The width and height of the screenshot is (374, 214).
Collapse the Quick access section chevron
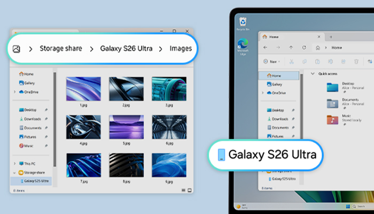coord(312,73)
